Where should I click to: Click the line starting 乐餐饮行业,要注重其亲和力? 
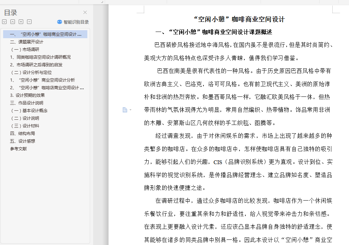coord(237,214)
